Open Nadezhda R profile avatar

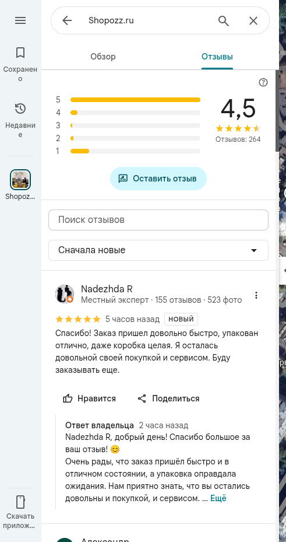pos(65,294)
